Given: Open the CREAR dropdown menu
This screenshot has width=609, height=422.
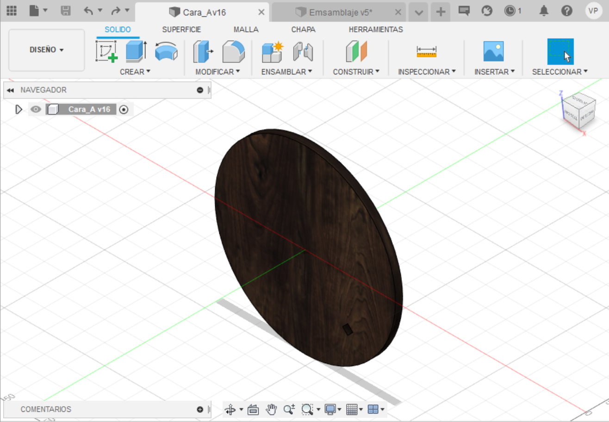Looking at the screenshot, I should point(135,72).
